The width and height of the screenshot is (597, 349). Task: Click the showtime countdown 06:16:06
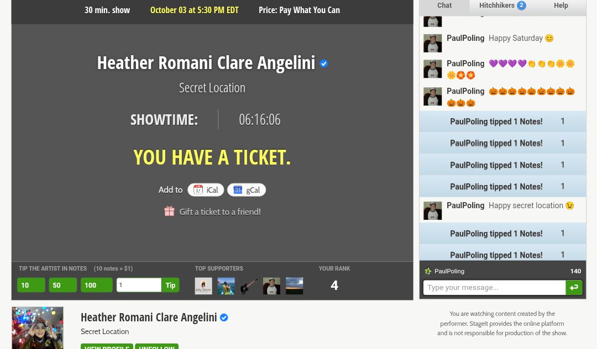coord(260,119)
